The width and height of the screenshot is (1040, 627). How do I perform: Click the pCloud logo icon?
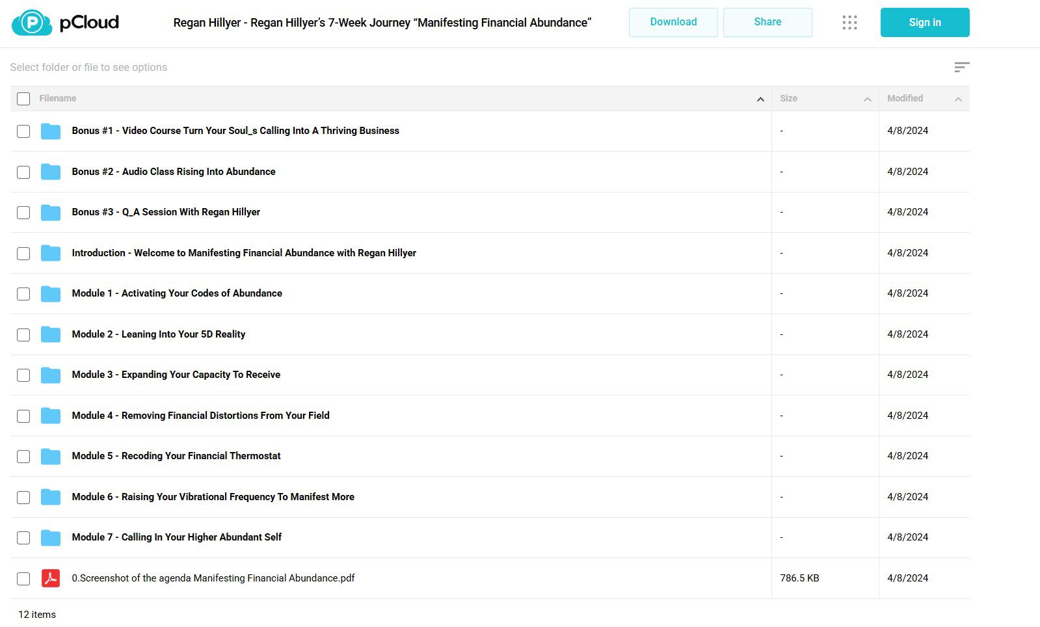click(32, 23)
